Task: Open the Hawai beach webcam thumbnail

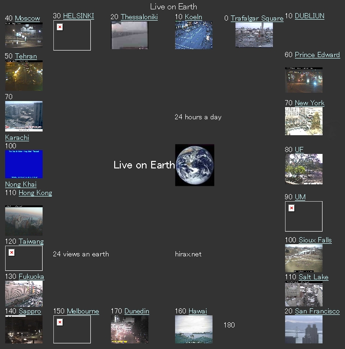Action: coord(193,329)
